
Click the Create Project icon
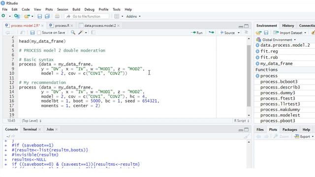coord(17,16)
